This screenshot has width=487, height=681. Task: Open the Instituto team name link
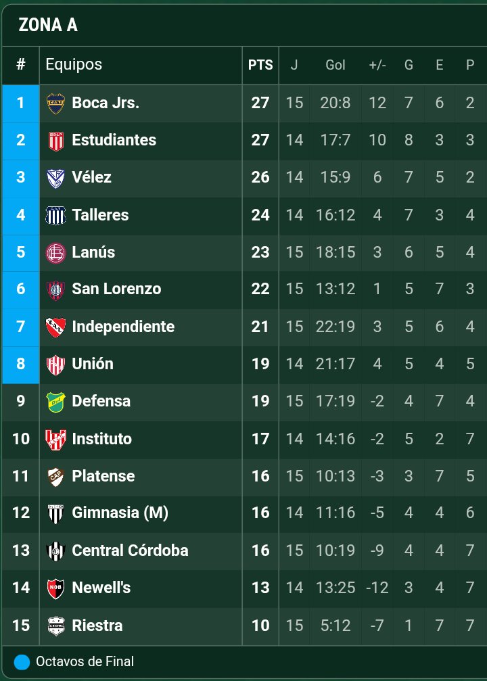pos(101,439)
